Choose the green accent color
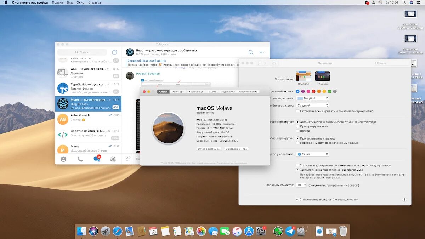The image size is (425, 239). [x=329, y=91]
